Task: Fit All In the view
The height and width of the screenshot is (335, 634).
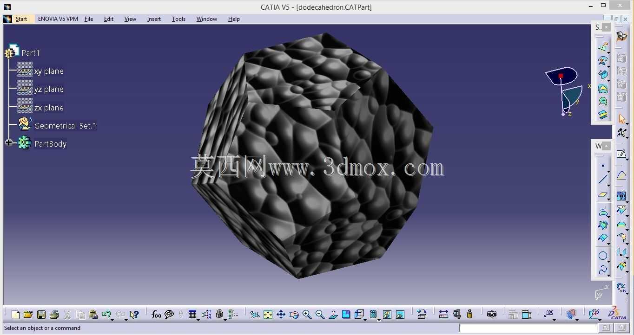Action: click(x=268, y=315)
